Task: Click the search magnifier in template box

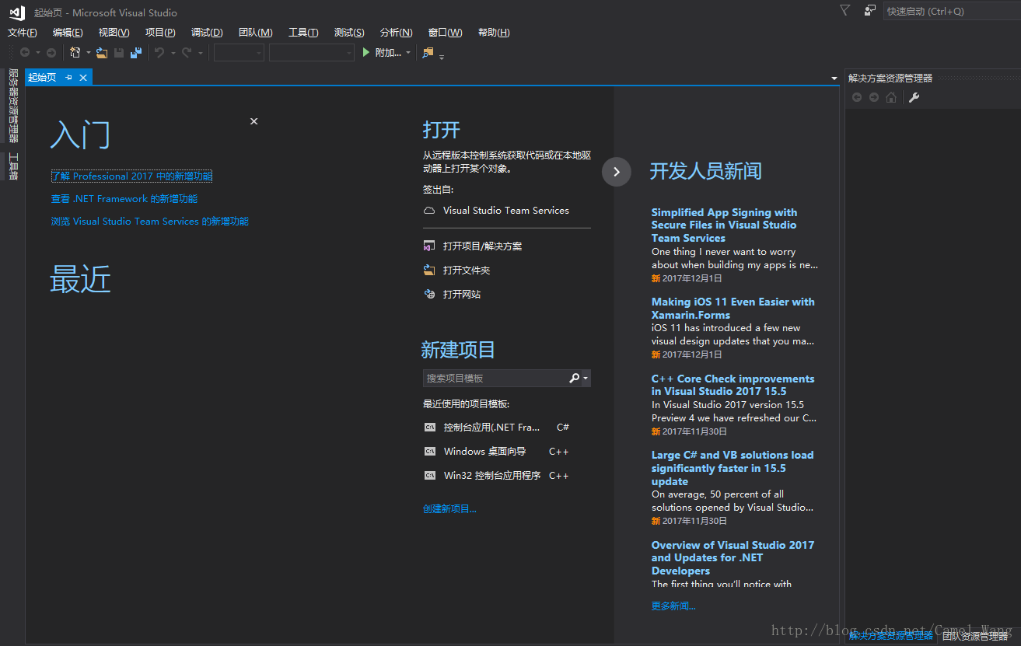Action: pyautogui.click(x=574, y=378)
